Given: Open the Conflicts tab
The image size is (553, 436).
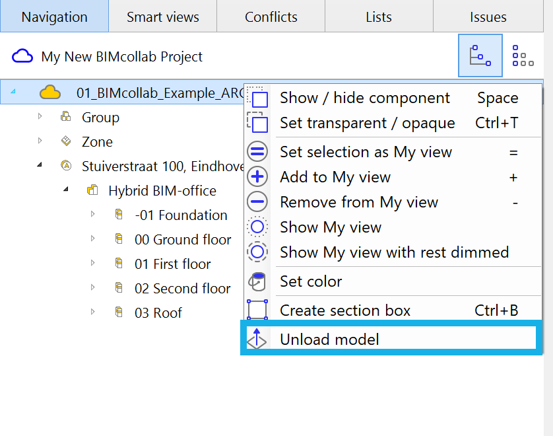Looking at the screenshot, I should 271,17.
